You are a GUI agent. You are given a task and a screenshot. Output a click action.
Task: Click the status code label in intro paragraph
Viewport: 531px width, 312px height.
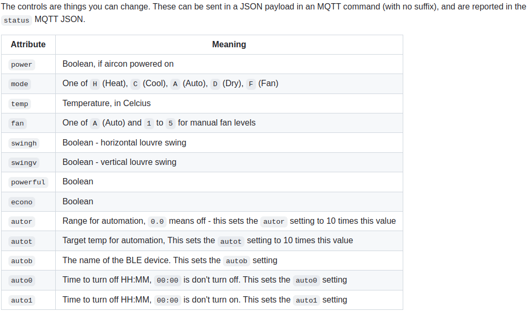pos(16,20)
